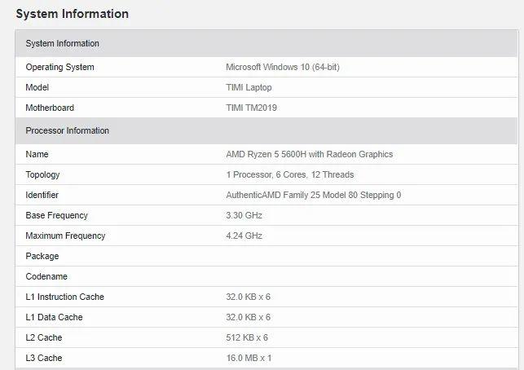Click the 16.0 MB x 1 value
The height and width of the screenshot is (370, 524).
tap(249, 358)
